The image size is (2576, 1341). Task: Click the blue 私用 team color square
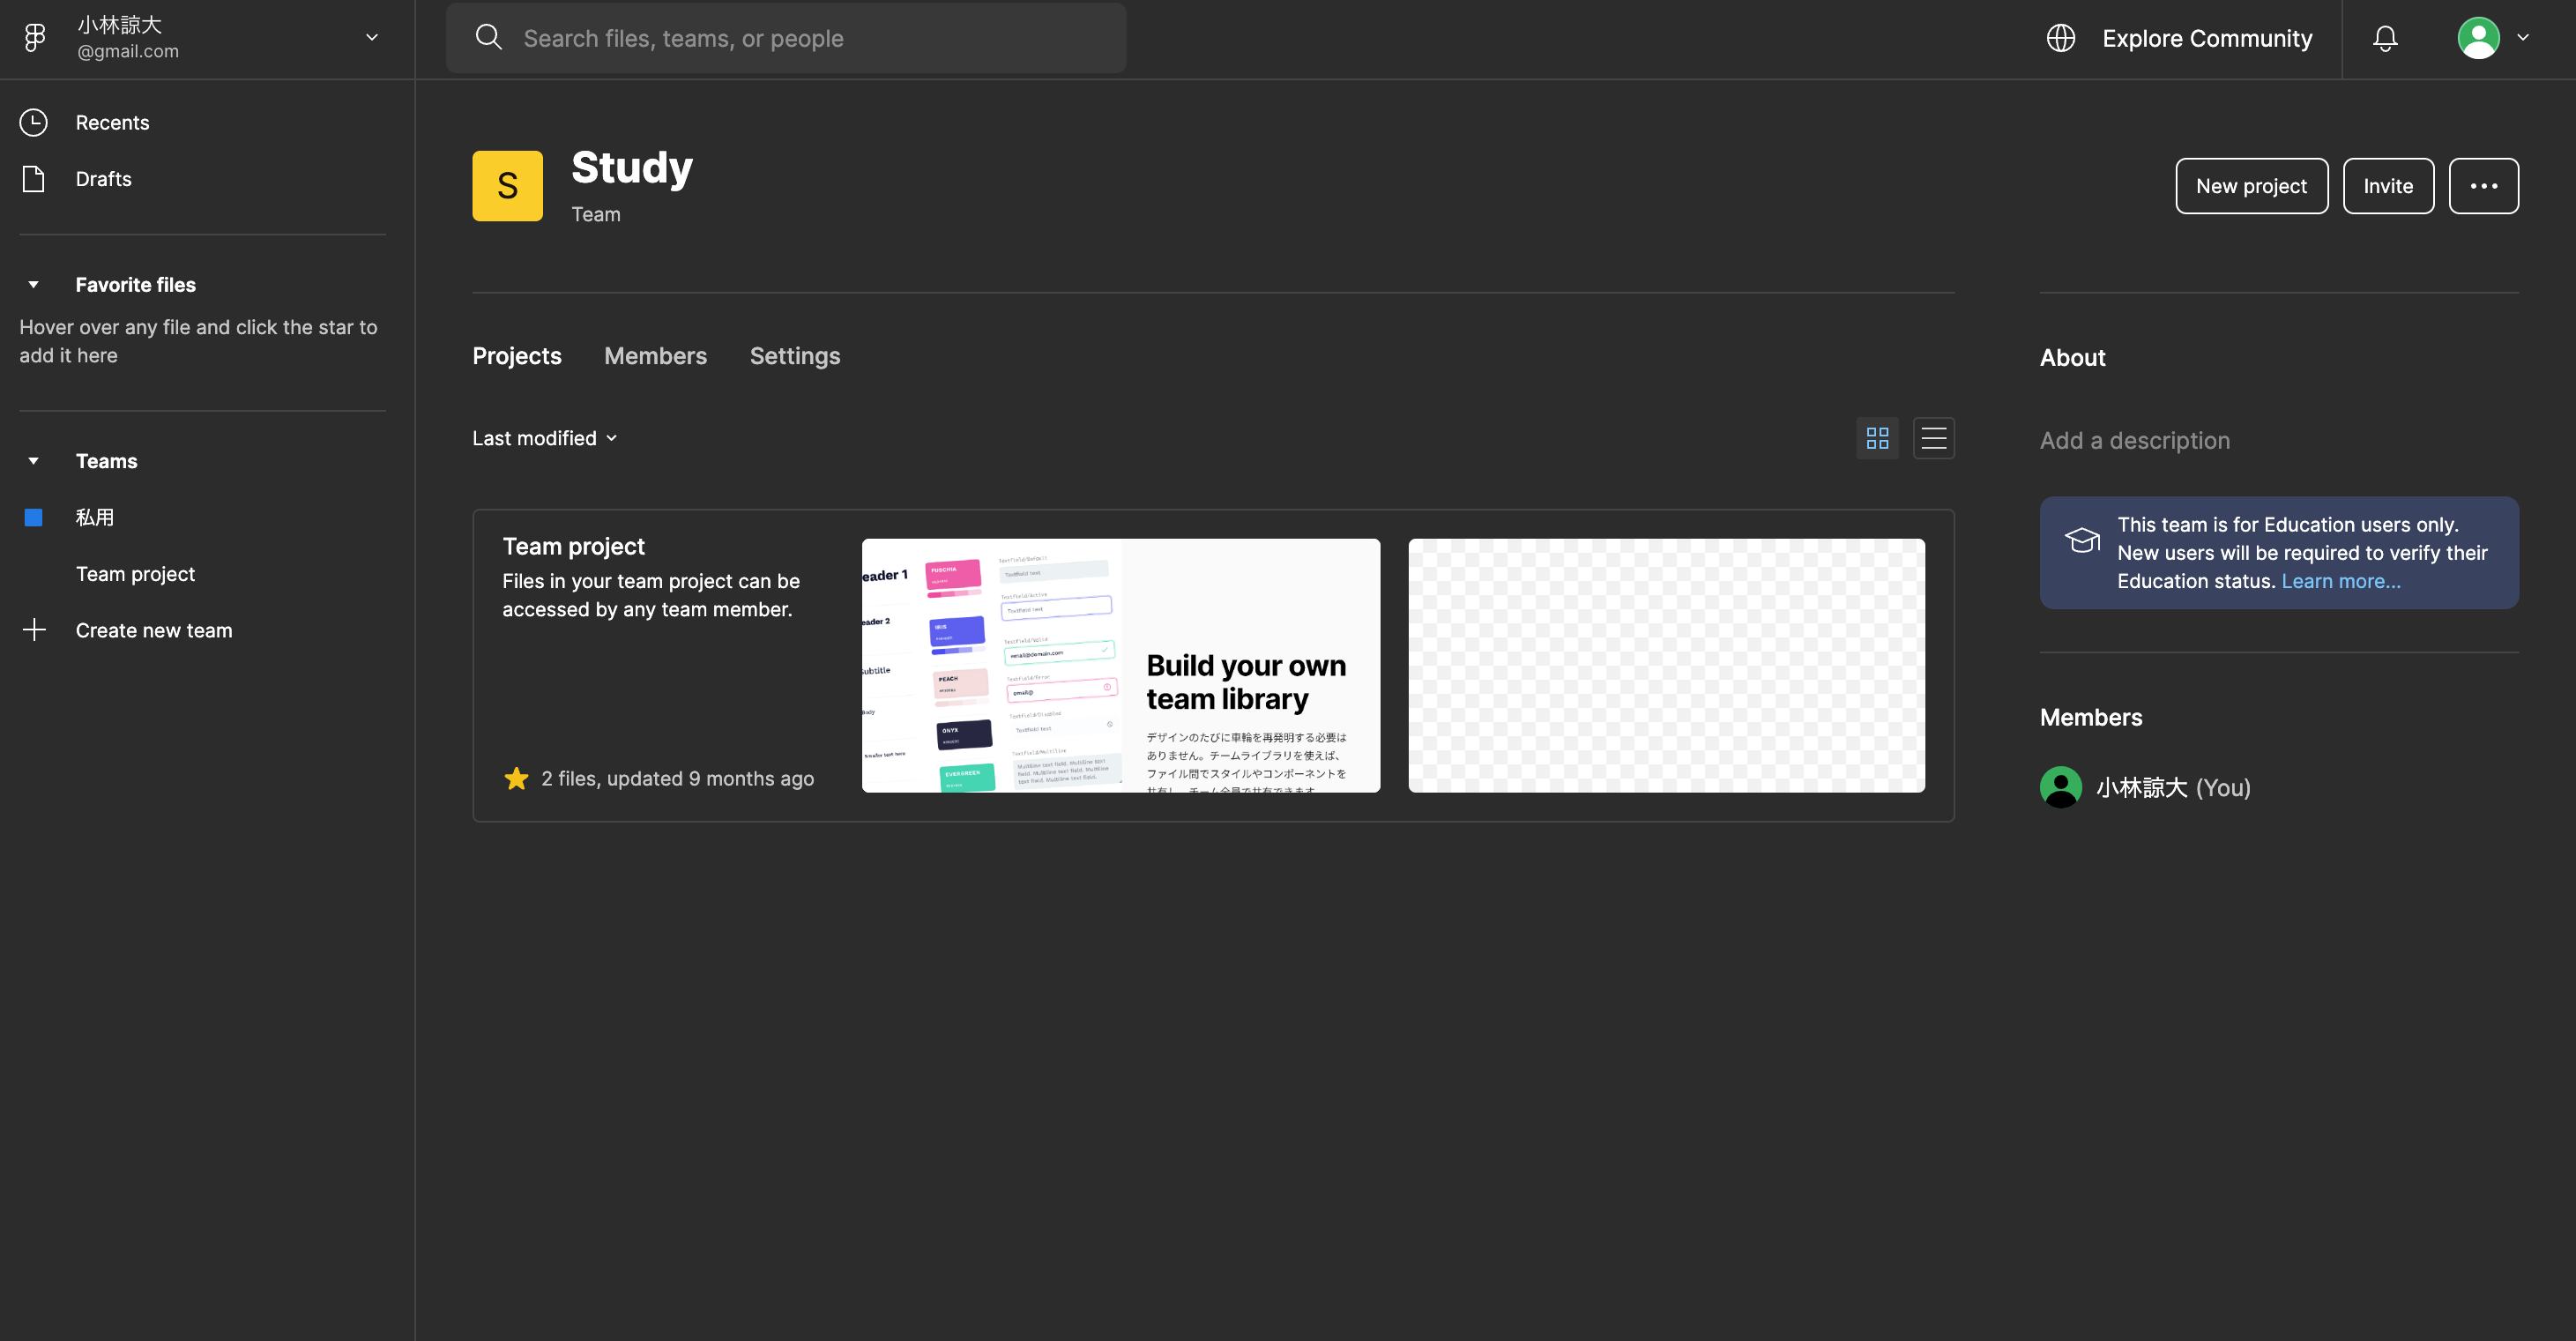(34, 517)
